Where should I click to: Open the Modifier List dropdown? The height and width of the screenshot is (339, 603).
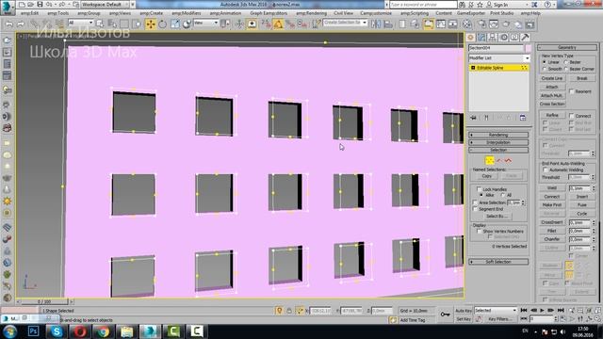[498, 58]
